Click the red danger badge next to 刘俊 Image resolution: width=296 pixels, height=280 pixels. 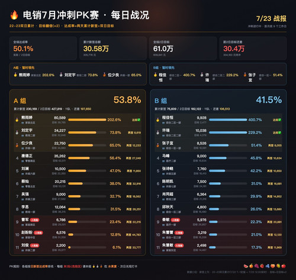point(35,246)
